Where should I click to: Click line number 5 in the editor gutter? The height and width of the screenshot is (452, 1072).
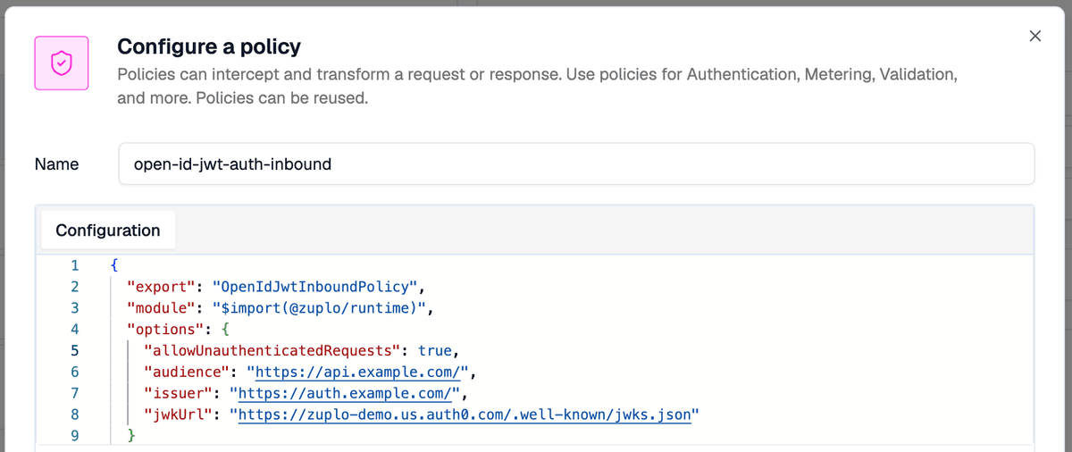pyautogui.click(x=75, y=350)
